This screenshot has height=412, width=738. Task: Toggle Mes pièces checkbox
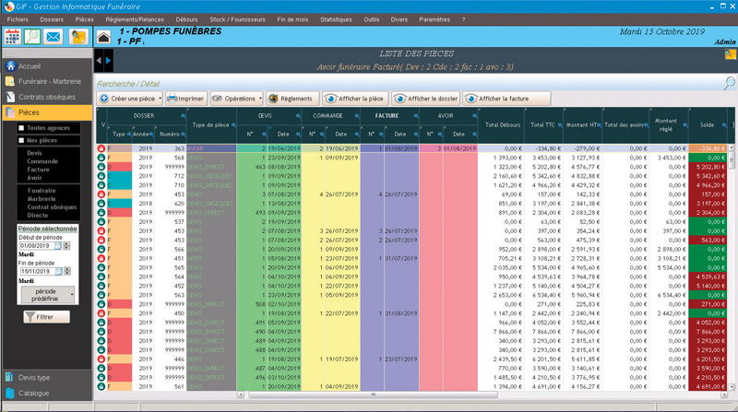21,140
